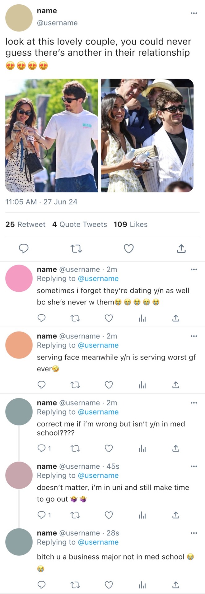Image resolution: width=205 pixels, height=594 pixels.
Task: Like the main tweet with the heart icon
Action: click(x=129, y=248)
